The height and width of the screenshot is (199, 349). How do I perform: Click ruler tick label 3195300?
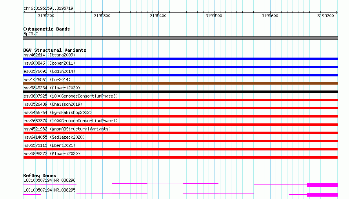[x=102, y=16]
